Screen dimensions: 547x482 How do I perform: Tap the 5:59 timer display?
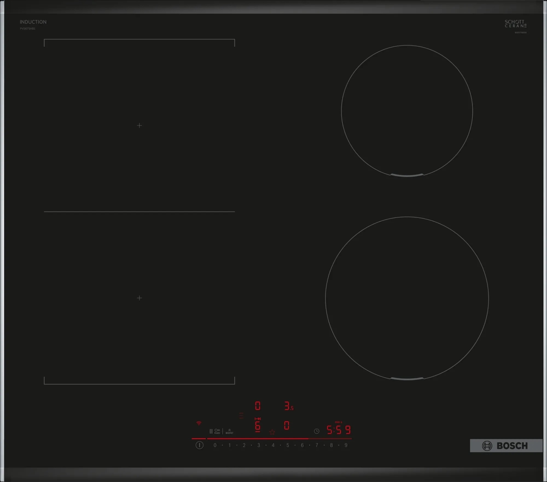pyautogui.click(x=339, y=430)
